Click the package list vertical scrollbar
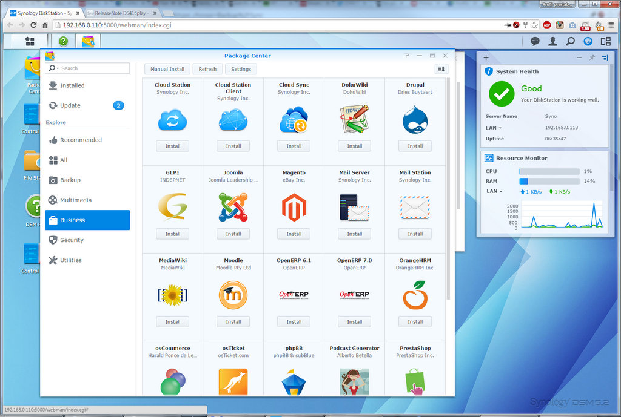 point(448,189)
